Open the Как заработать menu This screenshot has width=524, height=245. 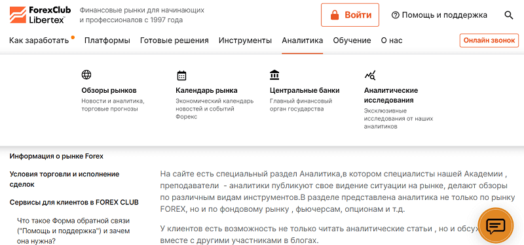(x=39, y=41)
